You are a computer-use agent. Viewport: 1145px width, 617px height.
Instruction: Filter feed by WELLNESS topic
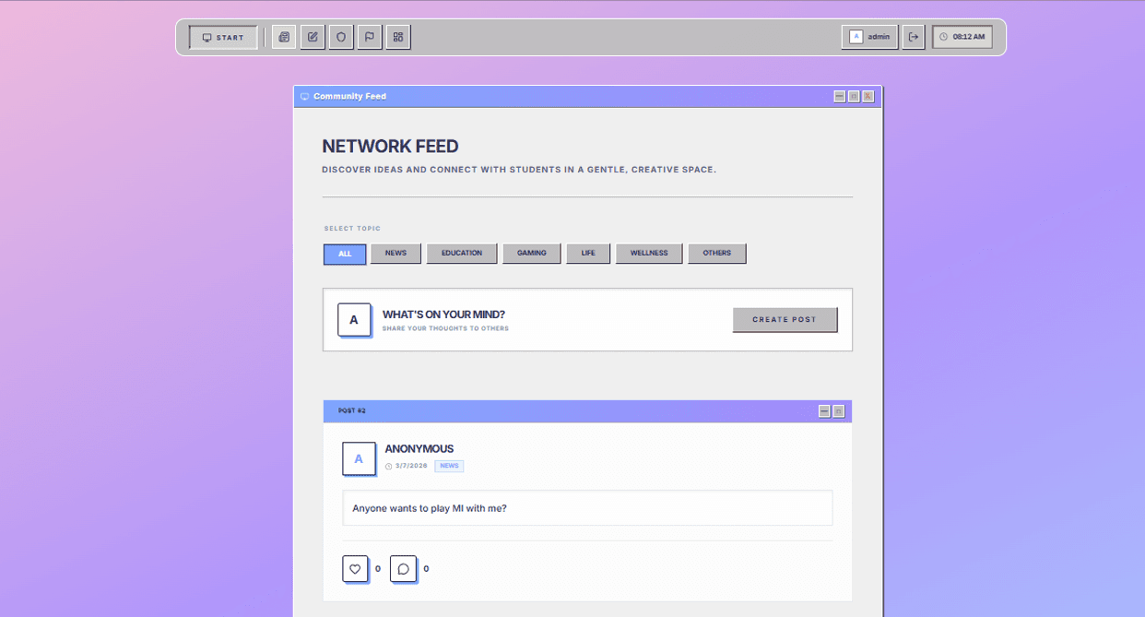click(x=649, y=254)
